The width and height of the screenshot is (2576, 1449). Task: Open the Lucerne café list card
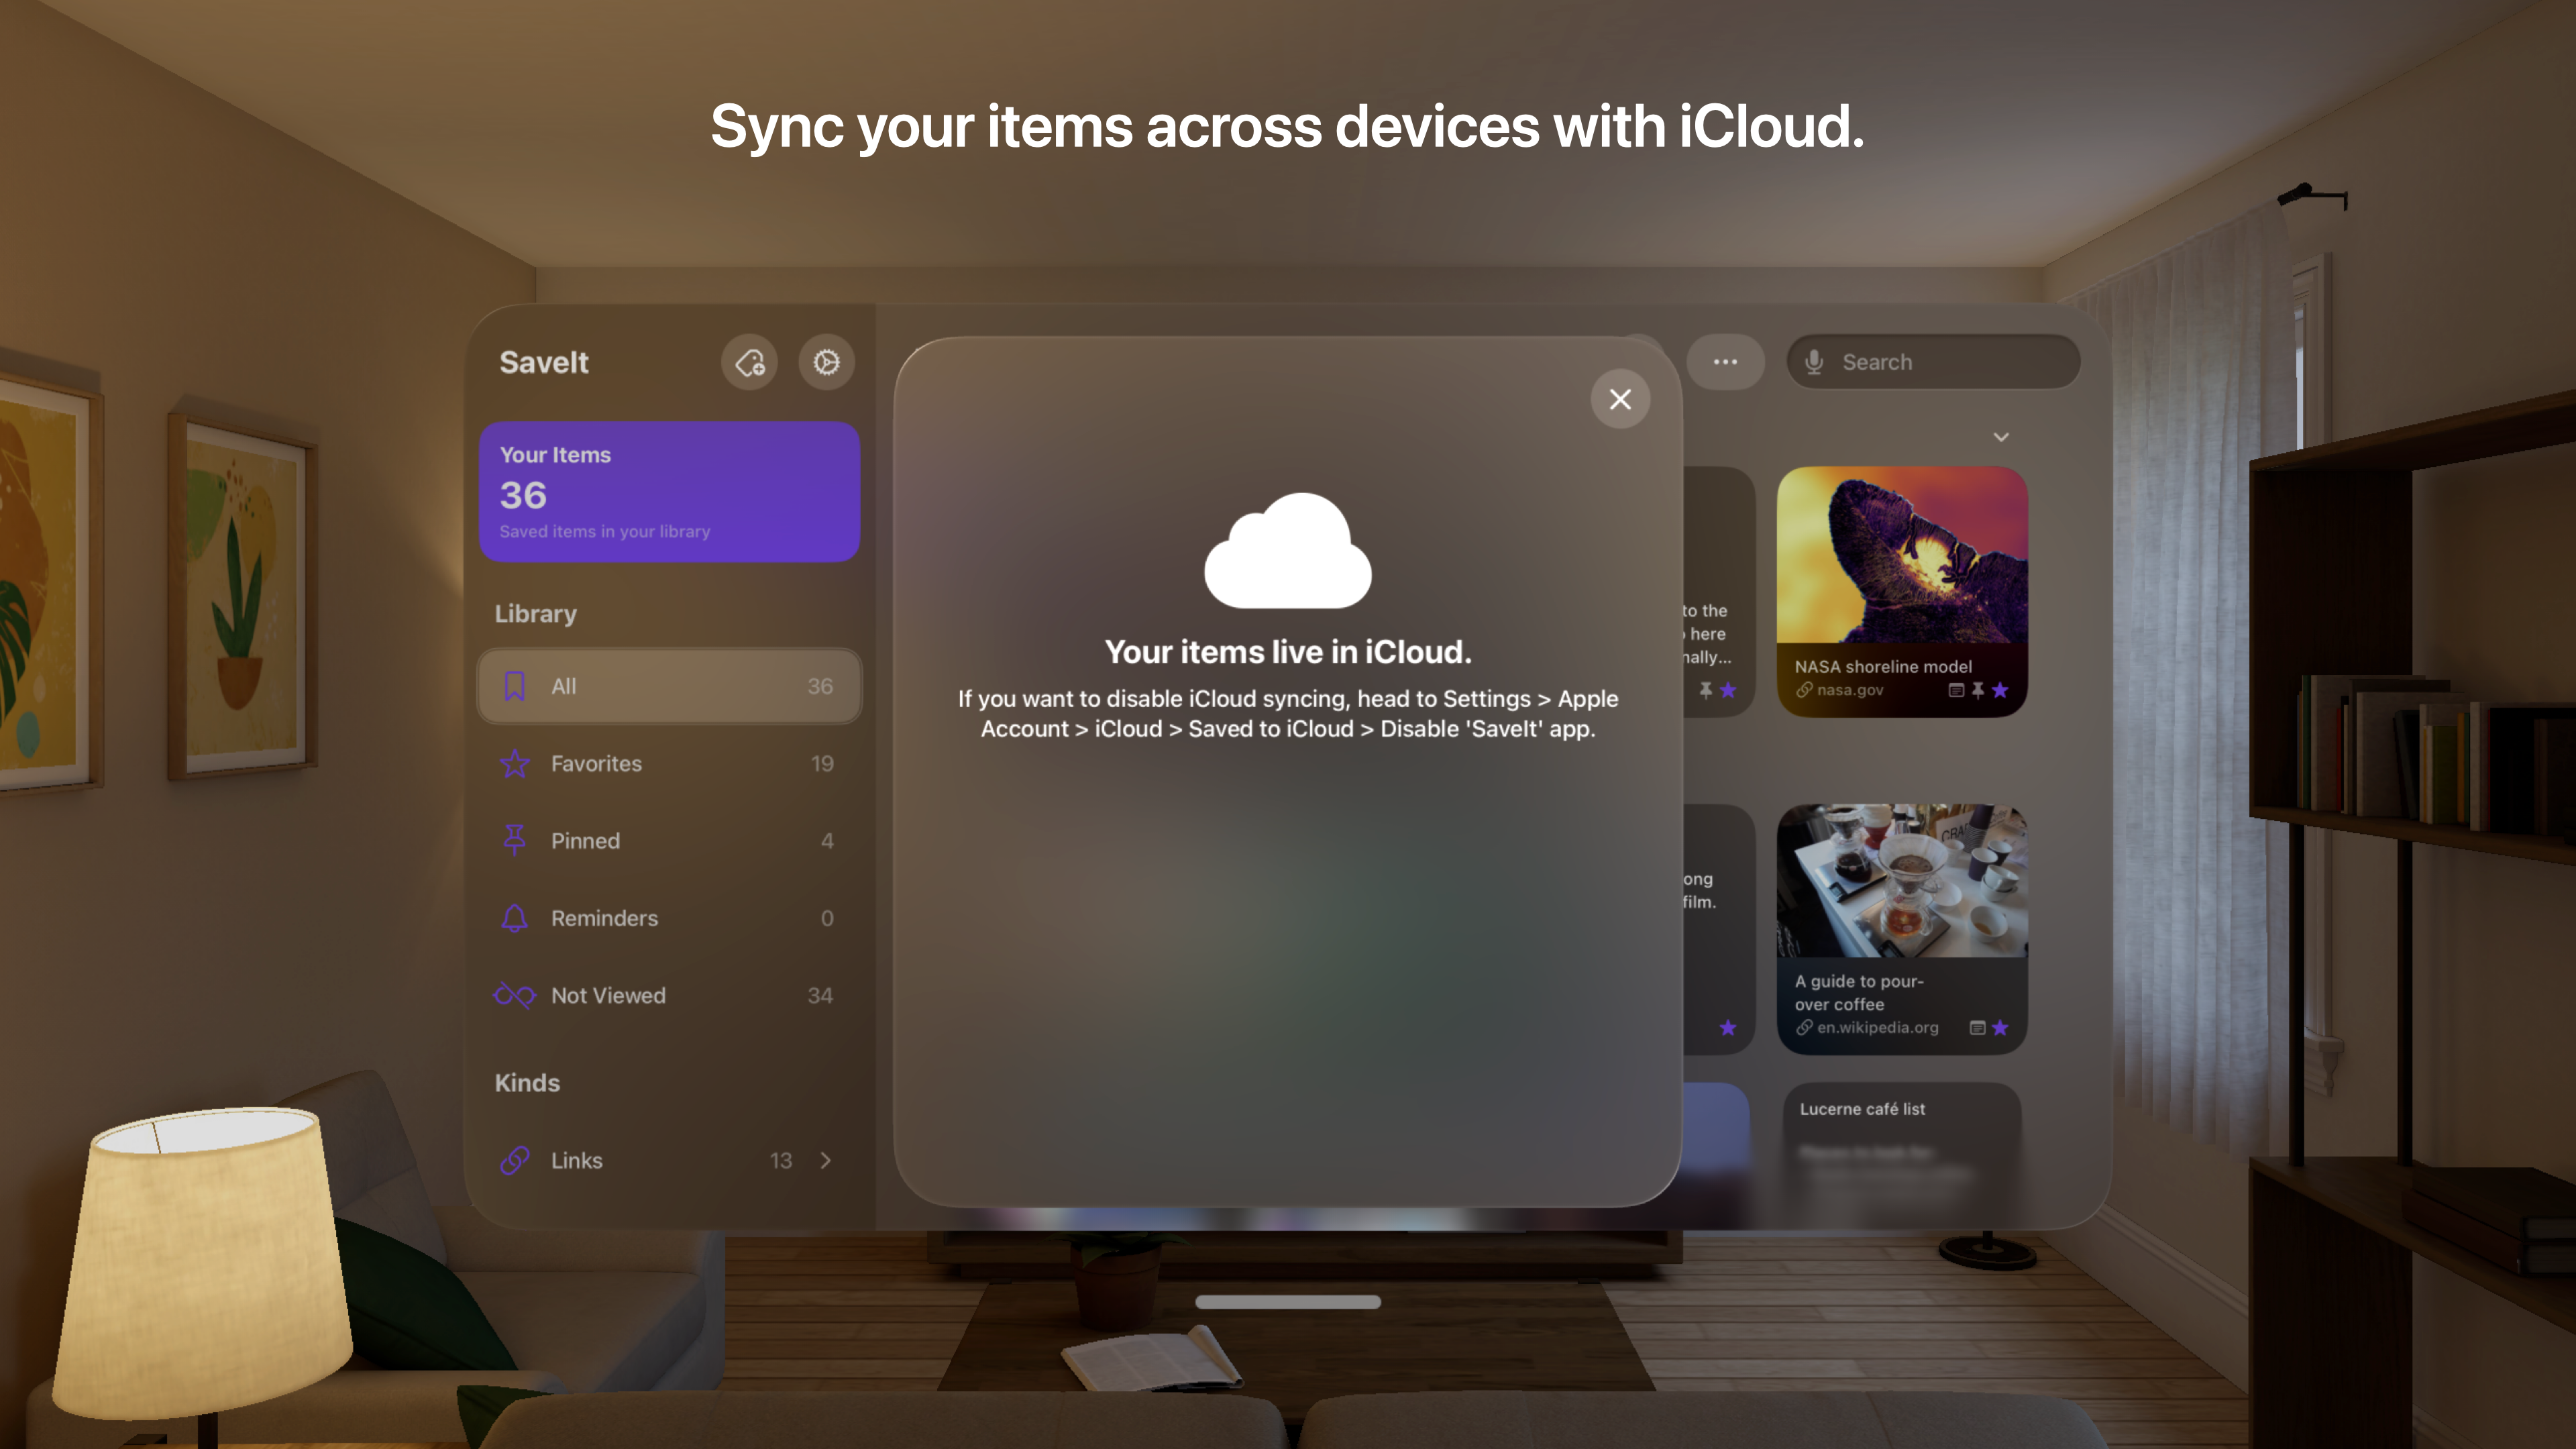click(1901, 1155)
